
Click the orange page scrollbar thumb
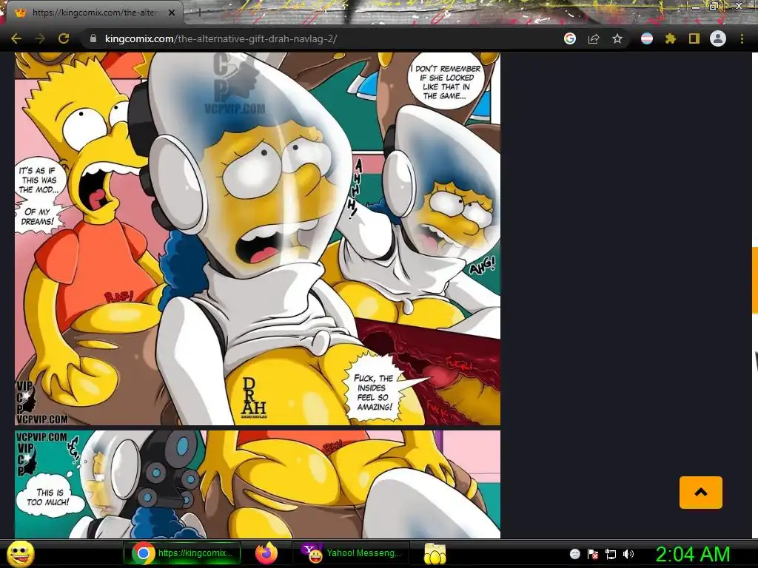click(x=754, y=280)
